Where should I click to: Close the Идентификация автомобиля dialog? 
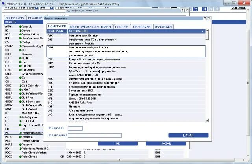[x=187, y=11]
